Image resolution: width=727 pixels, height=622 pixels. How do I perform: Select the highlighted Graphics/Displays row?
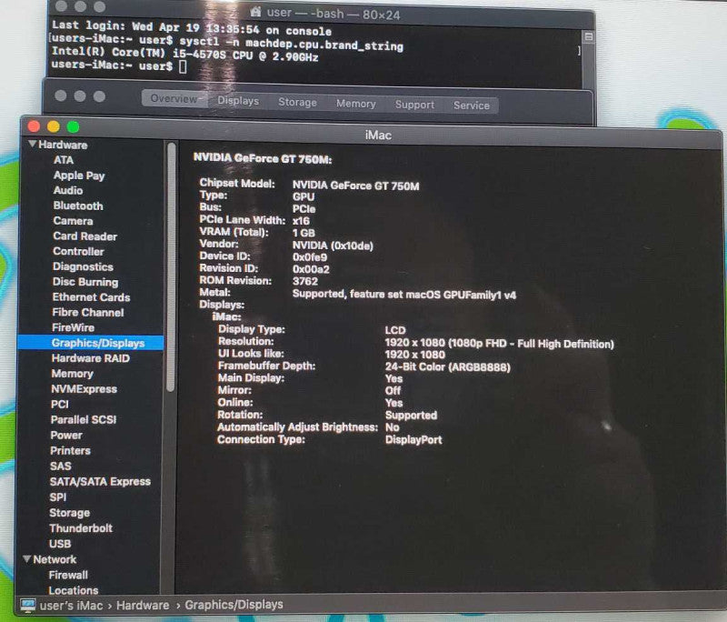[91, 343]
